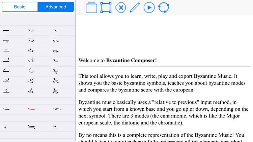Insert line symbol with two marks above
253x142 pixels.
tap(6, 80)
